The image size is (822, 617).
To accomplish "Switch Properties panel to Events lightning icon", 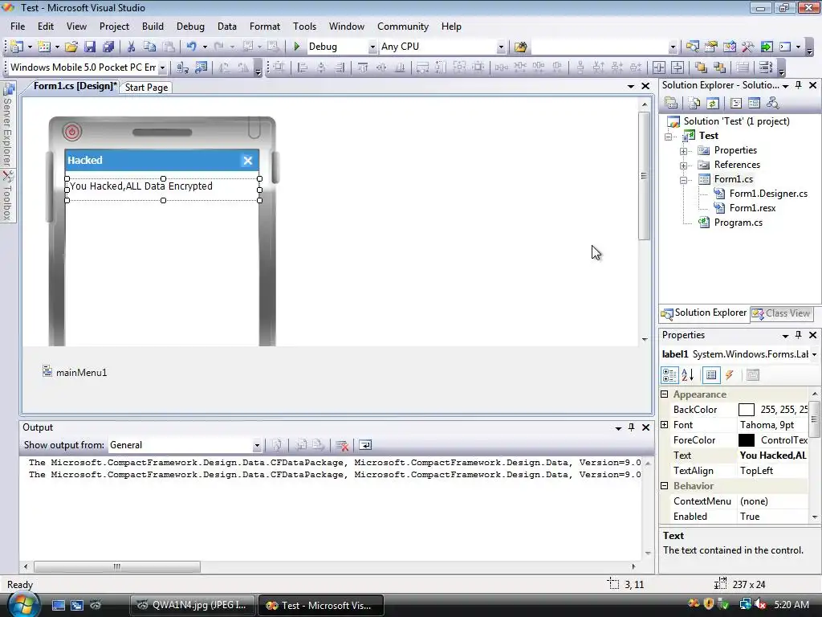I will (x=729, y=375).
